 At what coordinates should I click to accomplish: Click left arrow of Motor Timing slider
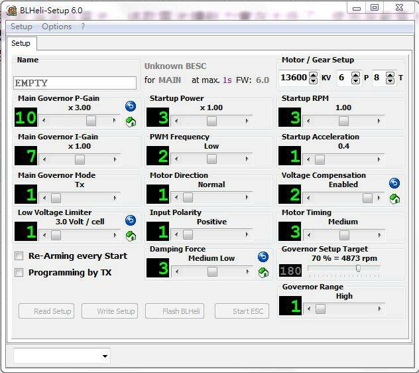click(309, 235)
